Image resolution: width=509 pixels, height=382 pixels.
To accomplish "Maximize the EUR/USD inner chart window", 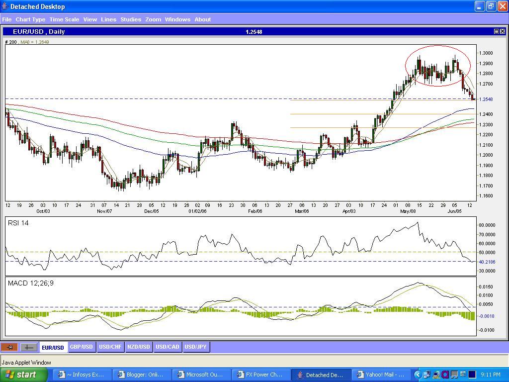I will [x=496, y=31].
